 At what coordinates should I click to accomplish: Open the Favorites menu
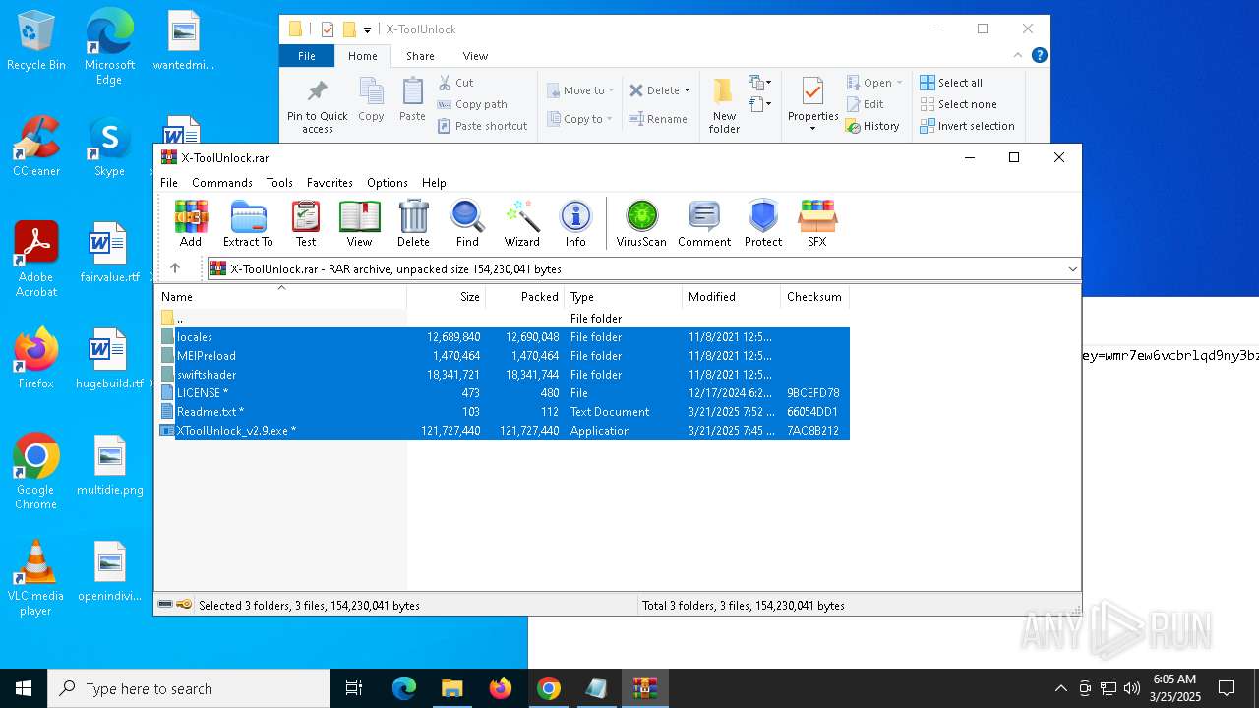[x=330, y=183]
